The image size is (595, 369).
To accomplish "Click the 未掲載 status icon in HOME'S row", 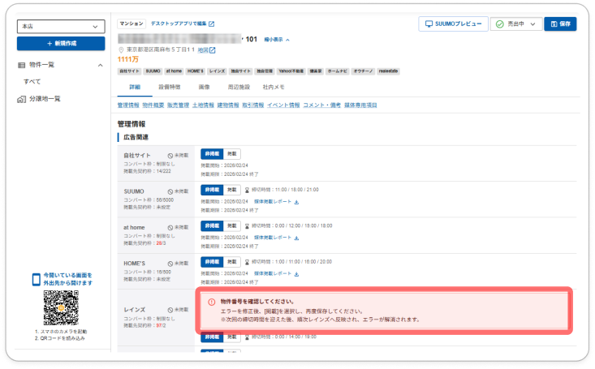I will tap(170, 264).
